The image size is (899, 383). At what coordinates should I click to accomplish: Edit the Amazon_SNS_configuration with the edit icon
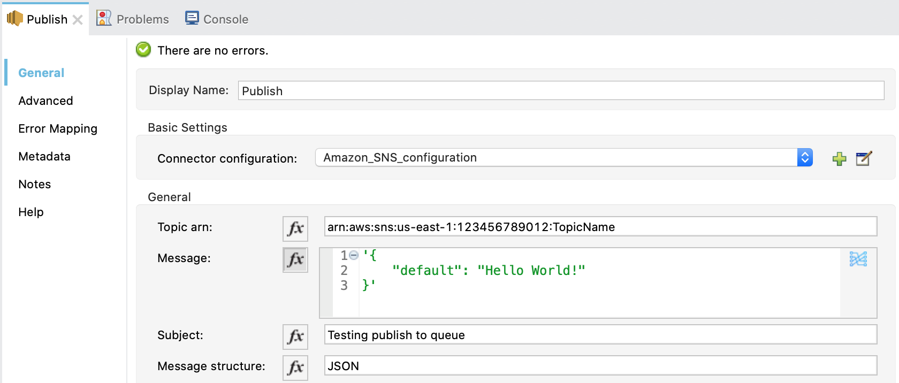tap(864, 158)
